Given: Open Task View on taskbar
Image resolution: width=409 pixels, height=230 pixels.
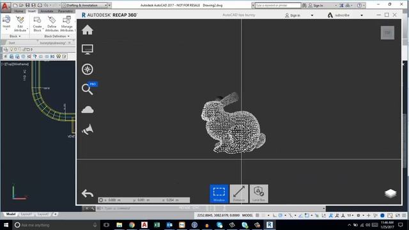Looking at the screenshot, I should coord(106,225).
